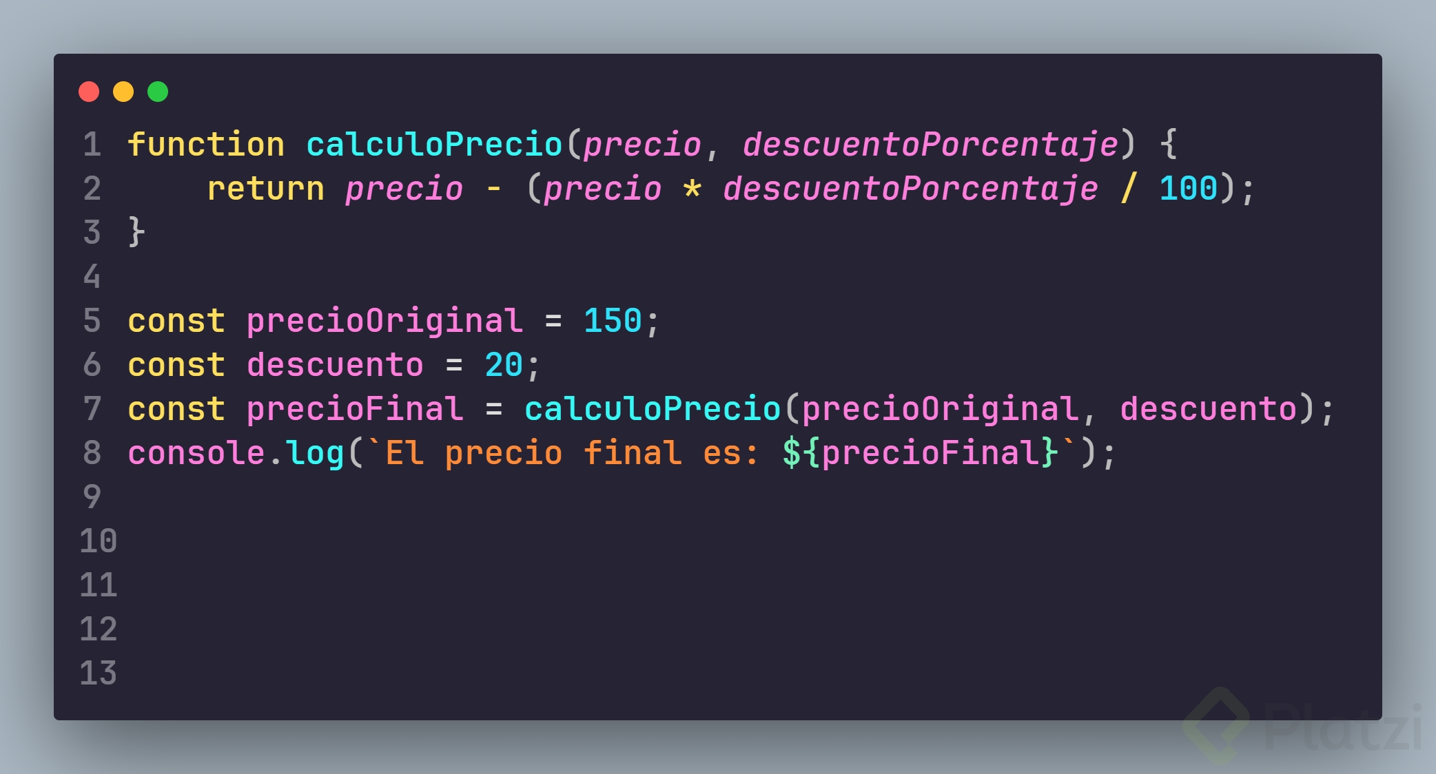Click the number 100 in the return statement
The width and height of the screenshot is (1436, 774).
(1188, 189)
